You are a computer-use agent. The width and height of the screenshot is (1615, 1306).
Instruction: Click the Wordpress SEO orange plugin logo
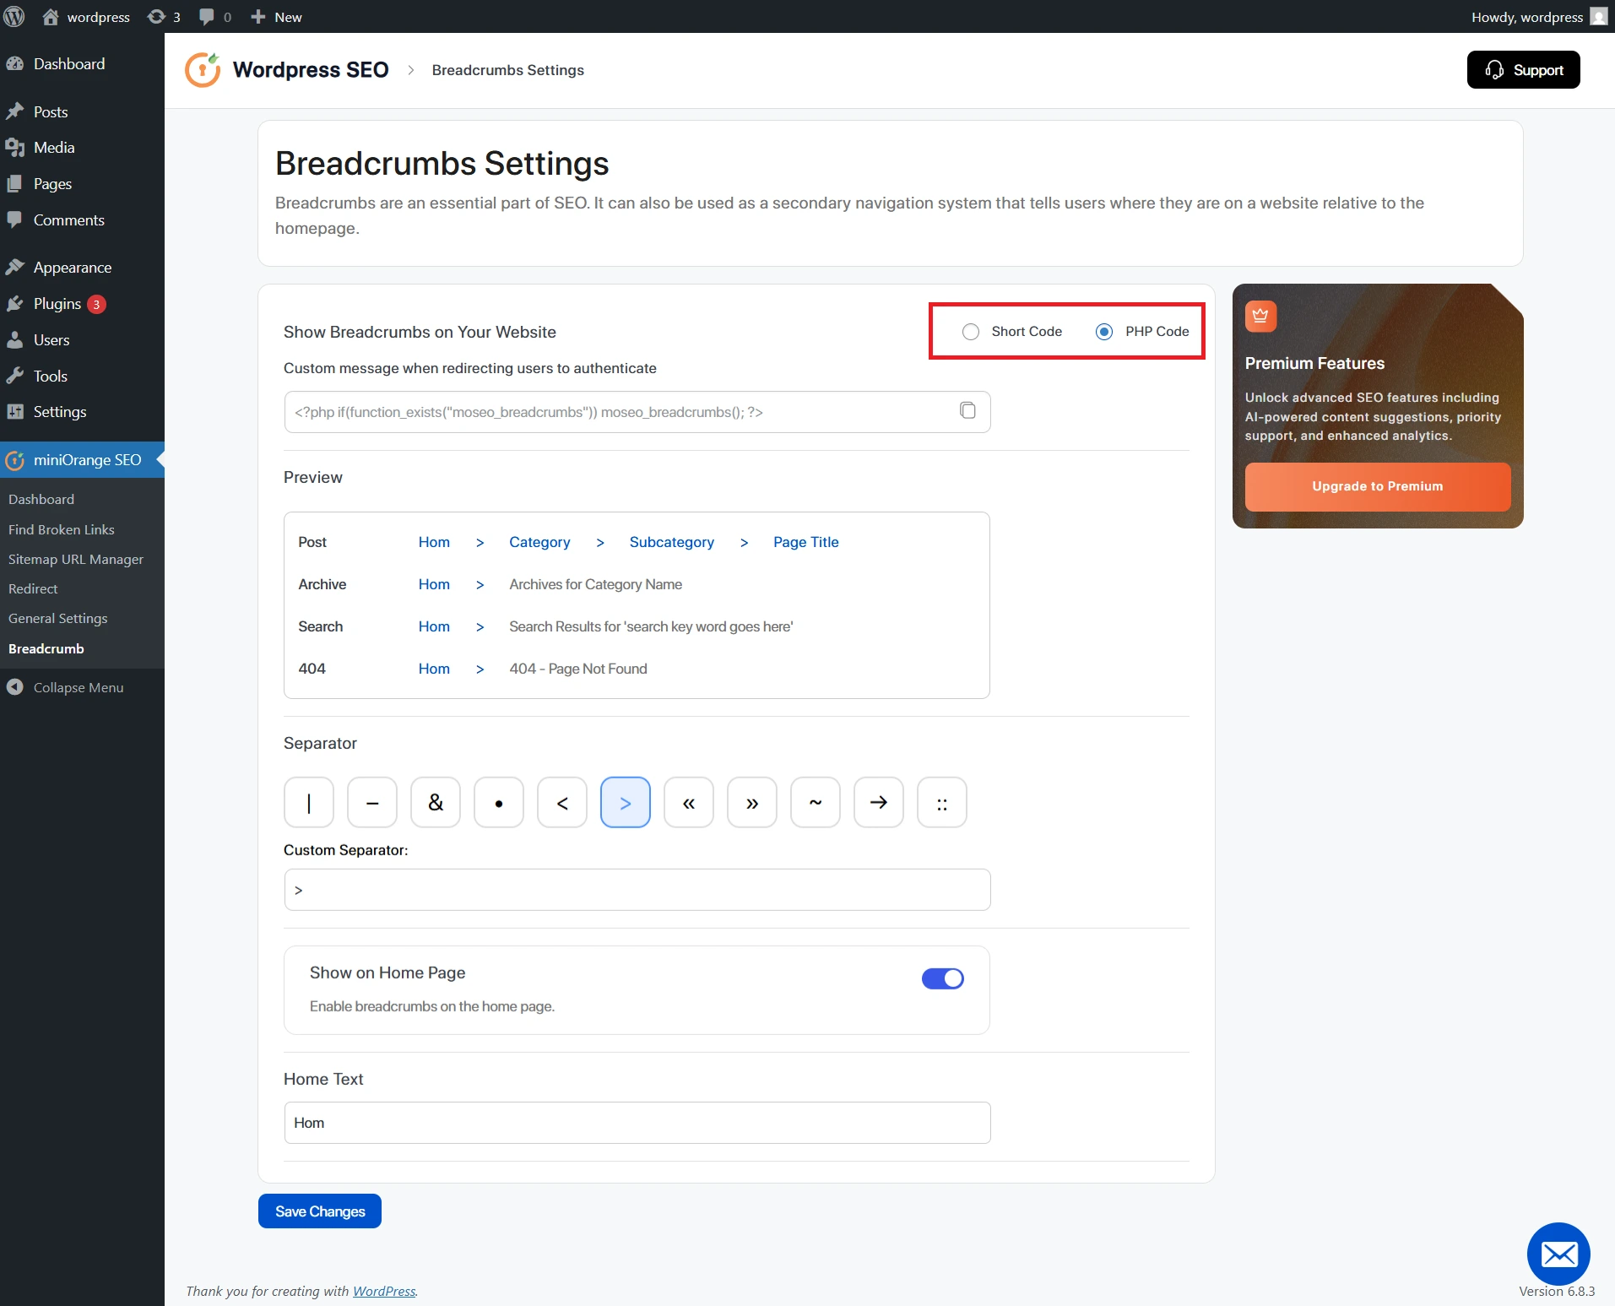click(x=202, y=69)
